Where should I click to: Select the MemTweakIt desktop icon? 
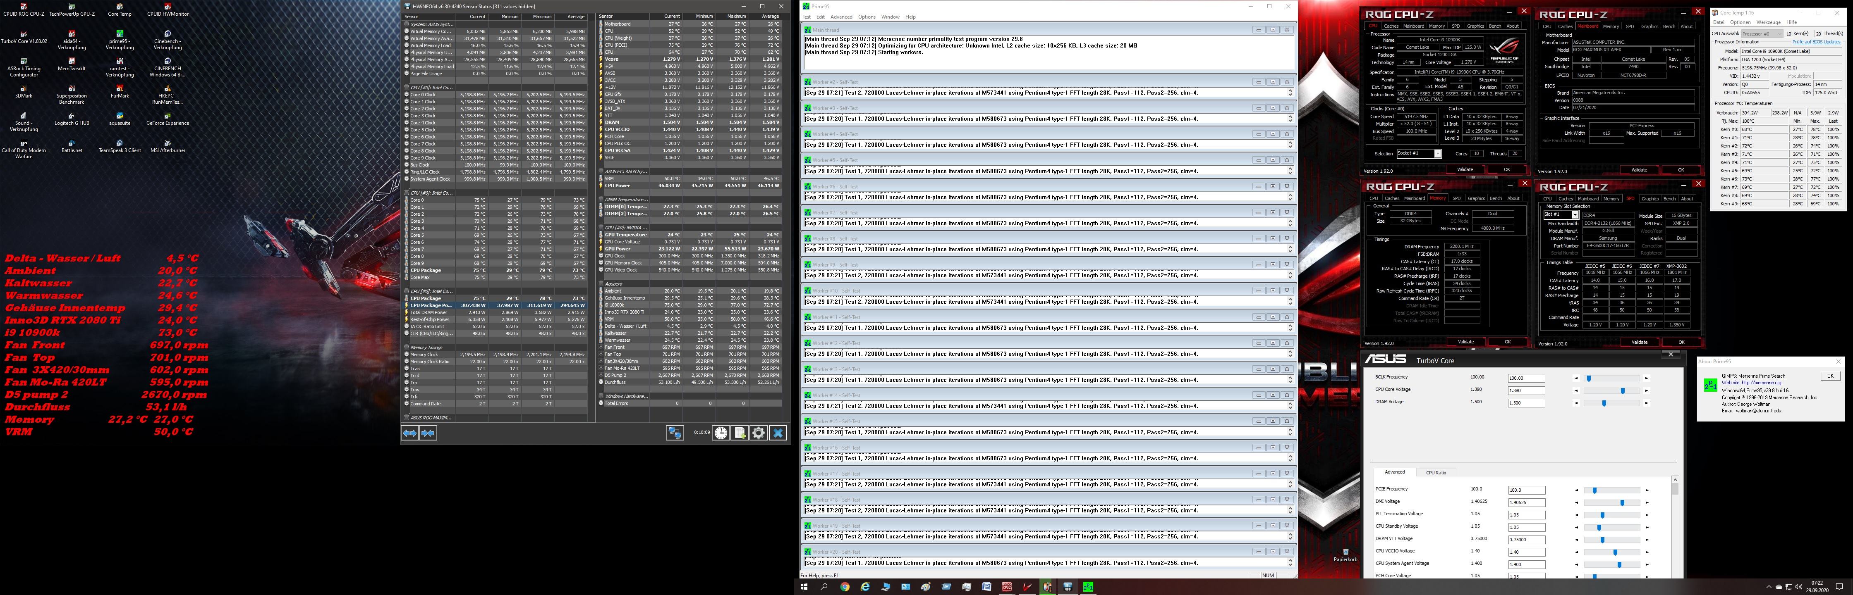72,64
